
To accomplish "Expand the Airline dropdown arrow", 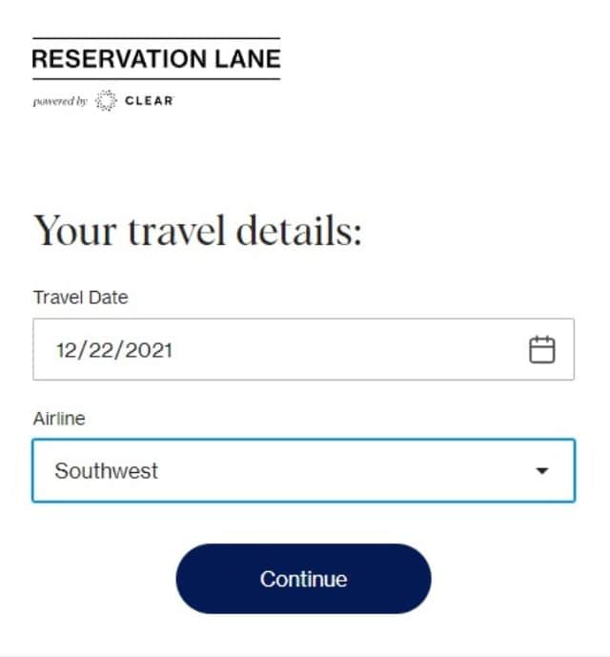I will point(542,470).
